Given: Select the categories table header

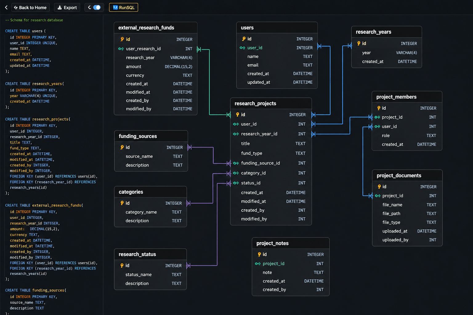Looking at the screenshot, I should (150, 192).
